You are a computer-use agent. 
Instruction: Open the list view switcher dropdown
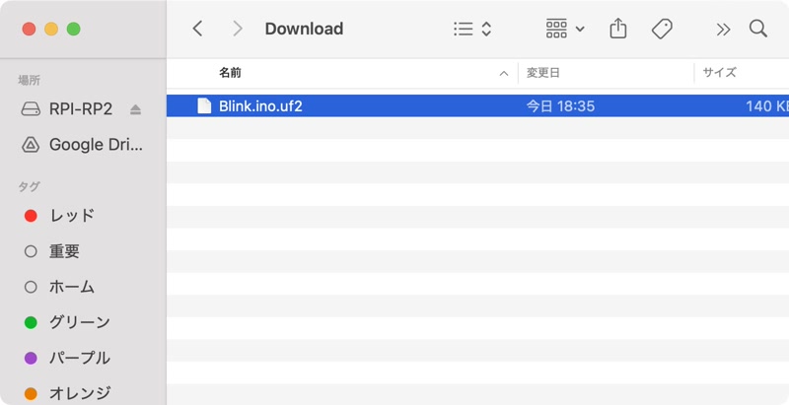(472, 29)
